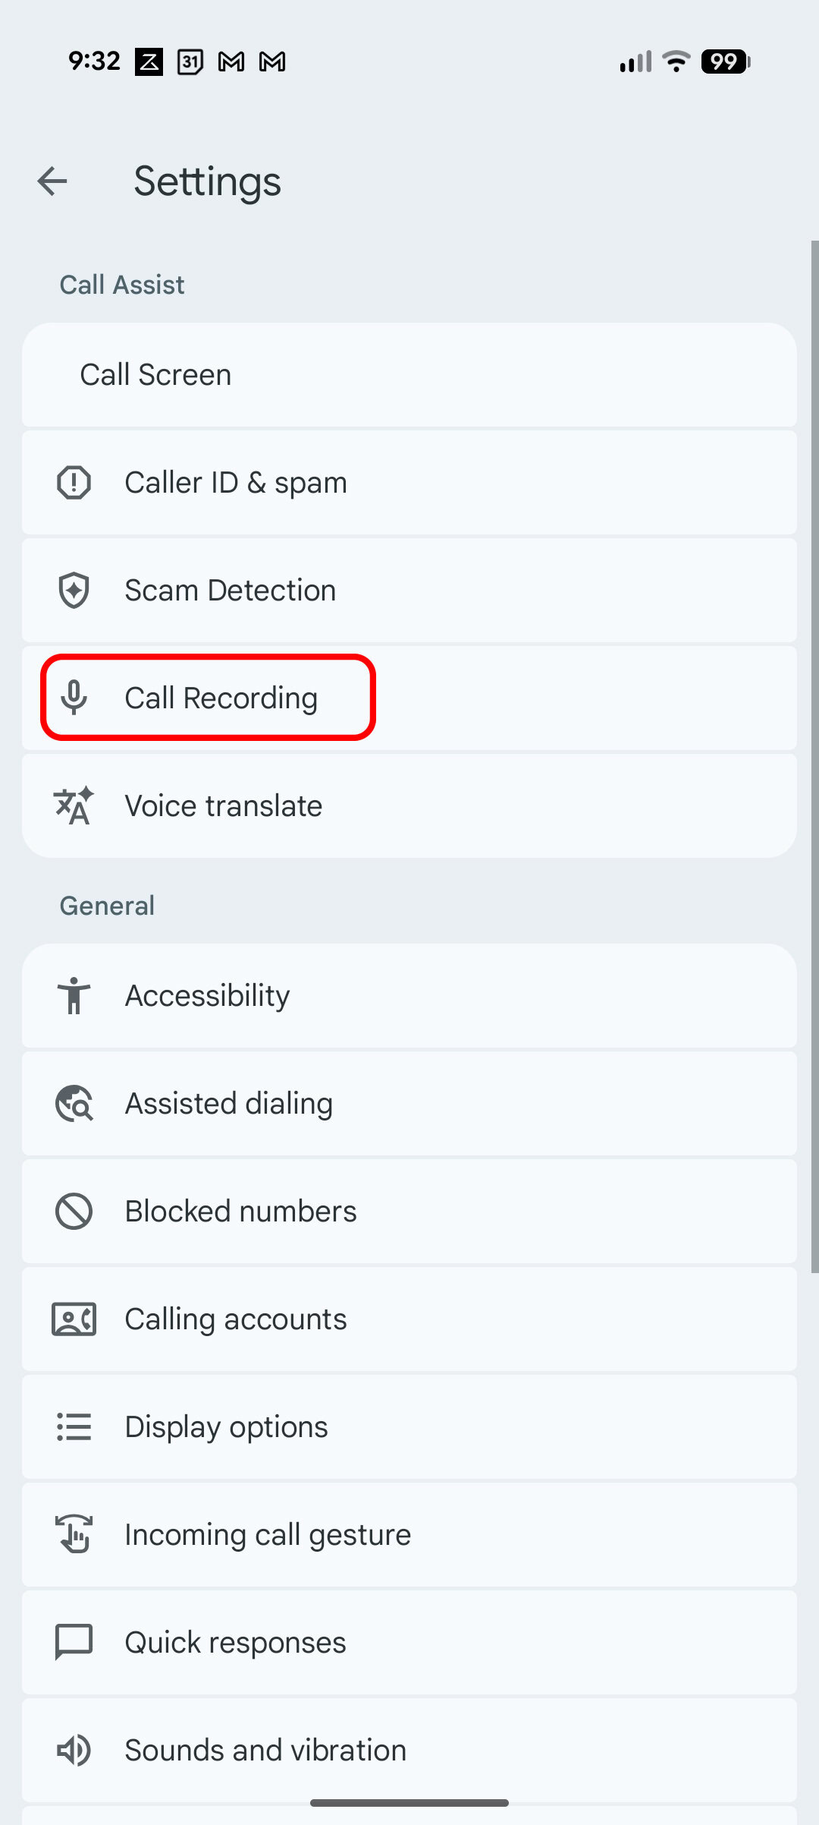Select the Display options list icon
The width and height of the screenshot is (819, 1825).
tap(74, 1426)
